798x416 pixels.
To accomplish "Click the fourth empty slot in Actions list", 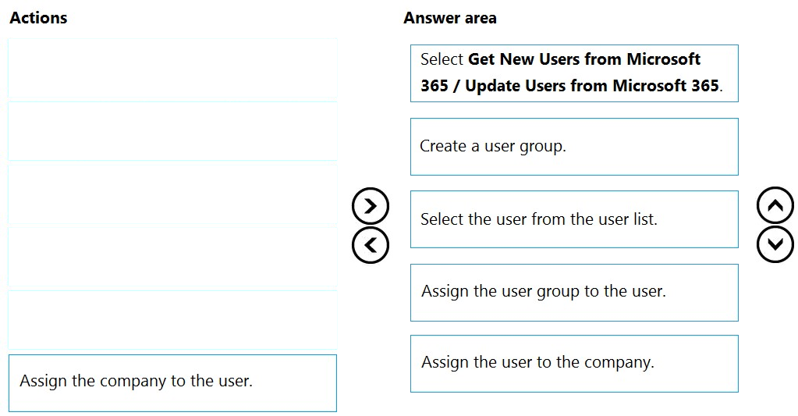I will pos(172,257).
